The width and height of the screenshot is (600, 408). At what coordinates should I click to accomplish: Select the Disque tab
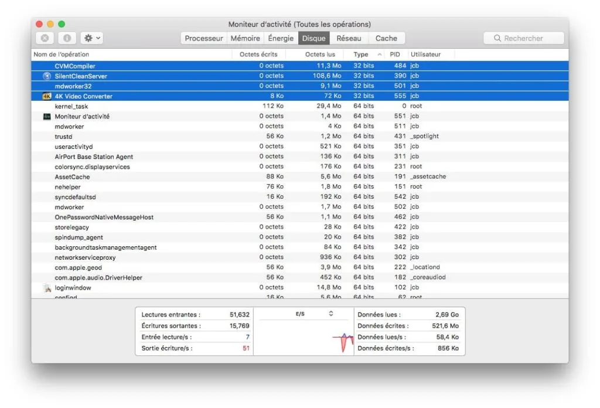coord(314,38)
